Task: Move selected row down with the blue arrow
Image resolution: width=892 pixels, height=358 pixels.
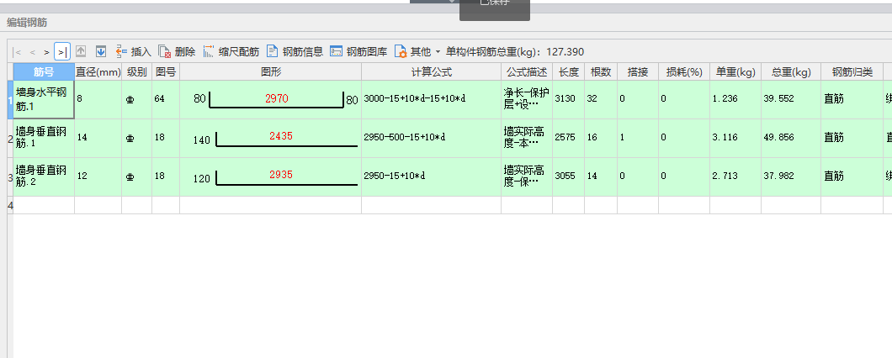Action: (101, 52)
